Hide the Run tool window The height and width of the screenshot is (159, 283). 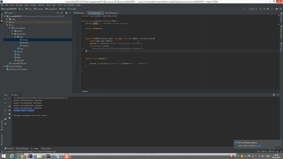278,95
